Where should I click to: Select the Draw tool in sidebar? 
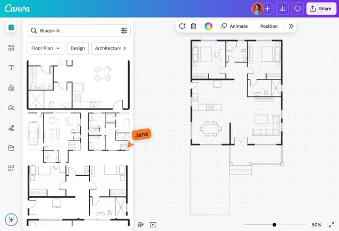pos(11,128)
